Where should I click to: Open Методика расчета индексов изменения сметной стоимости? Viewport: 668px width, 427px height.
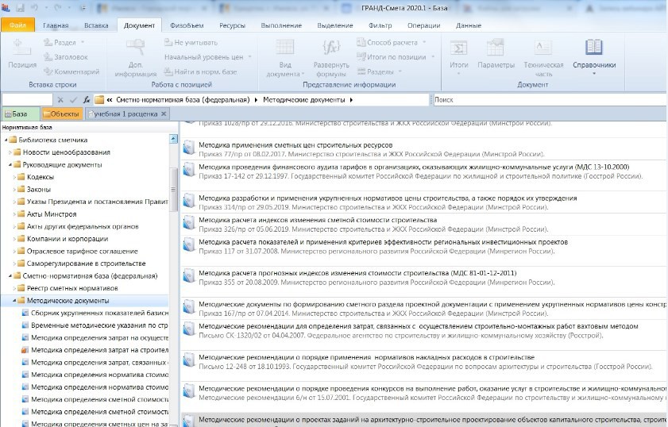pyautogui.click(x=318, y=220)
